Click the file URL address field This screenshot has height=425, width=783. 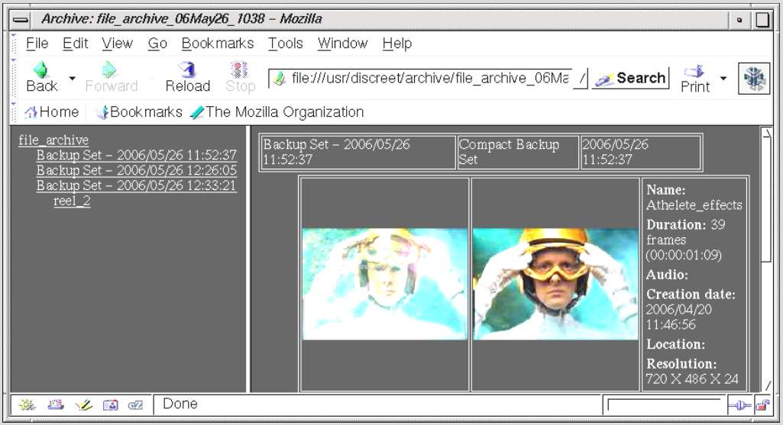coord(428,79)
